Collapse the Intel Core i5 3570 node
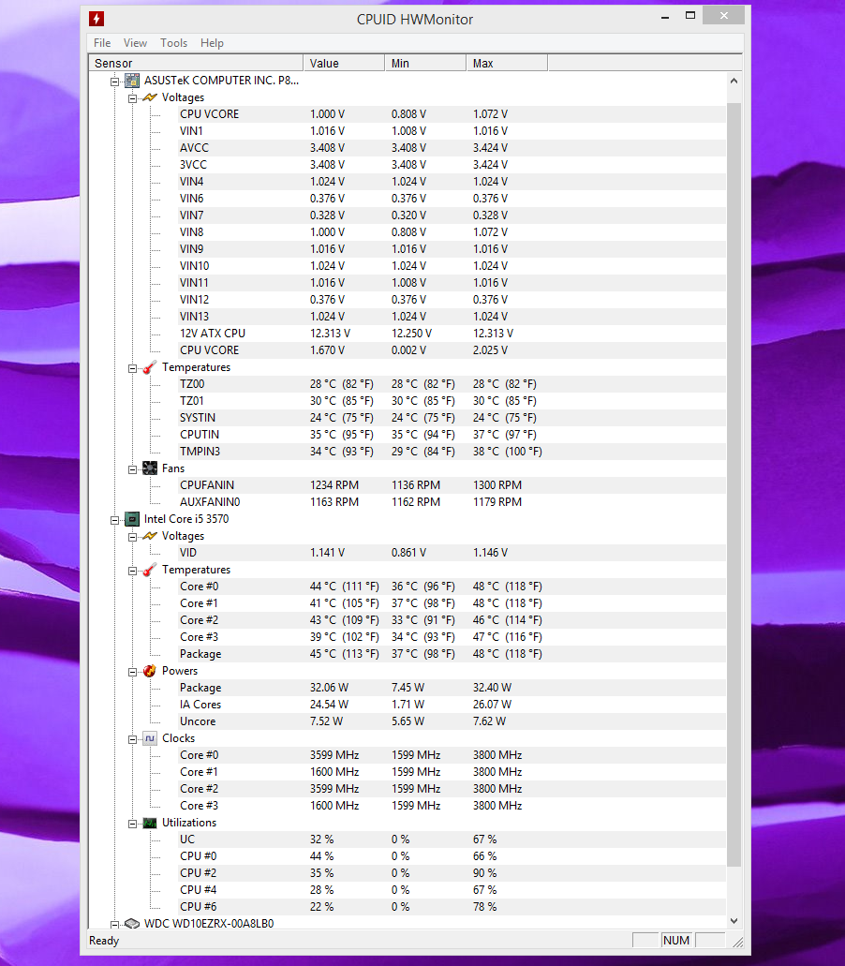Screen dimensions: 845x966 tap(114, 520)
